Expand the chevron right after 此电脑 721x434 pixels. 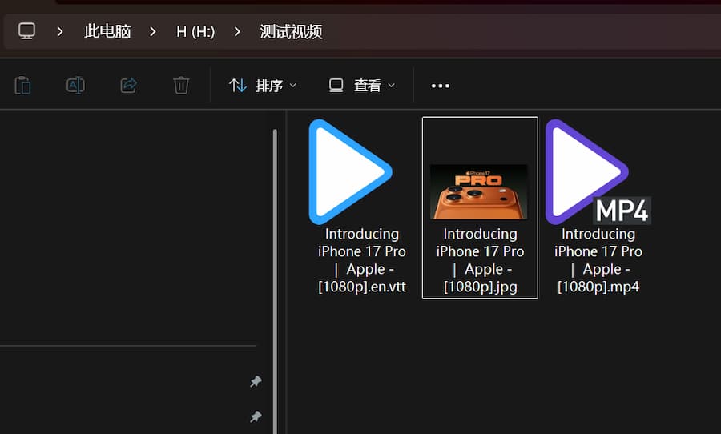point(151,32)
